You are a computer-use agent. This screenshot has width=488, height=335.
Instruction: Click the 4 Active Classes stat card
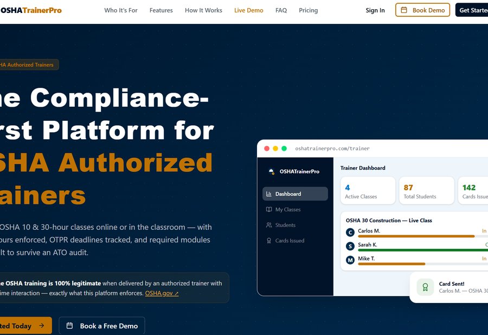368,191
